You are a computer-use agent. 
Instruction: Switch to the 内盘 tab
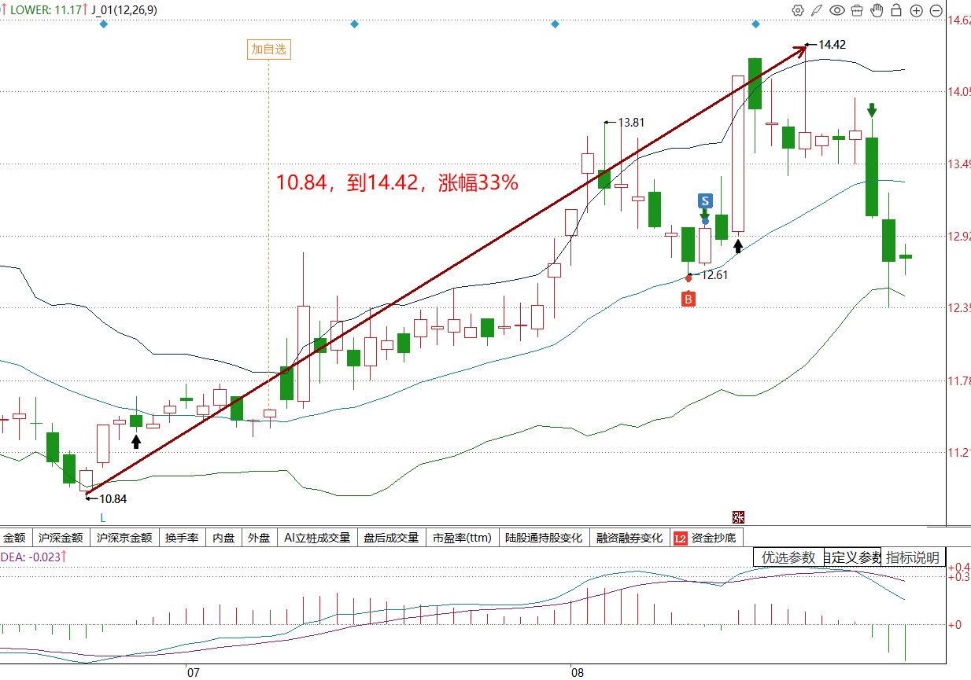pyautogui.click(x=223, y=538)
